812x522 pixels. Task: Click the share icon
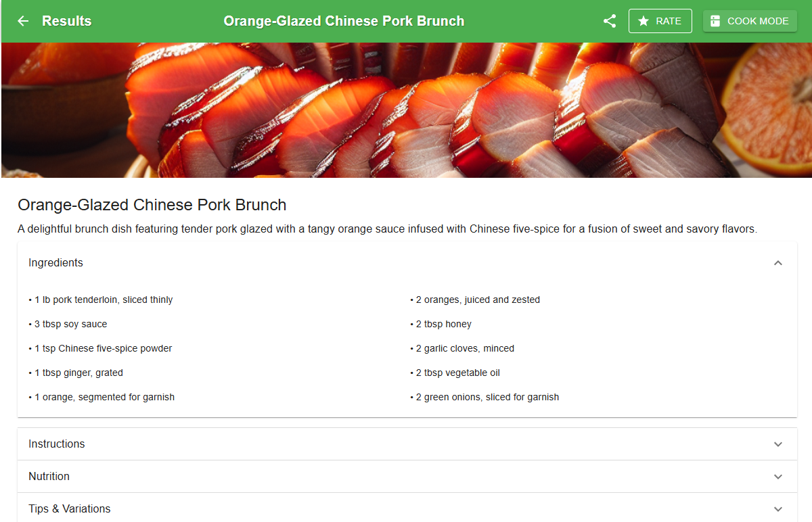pos(610,21)
